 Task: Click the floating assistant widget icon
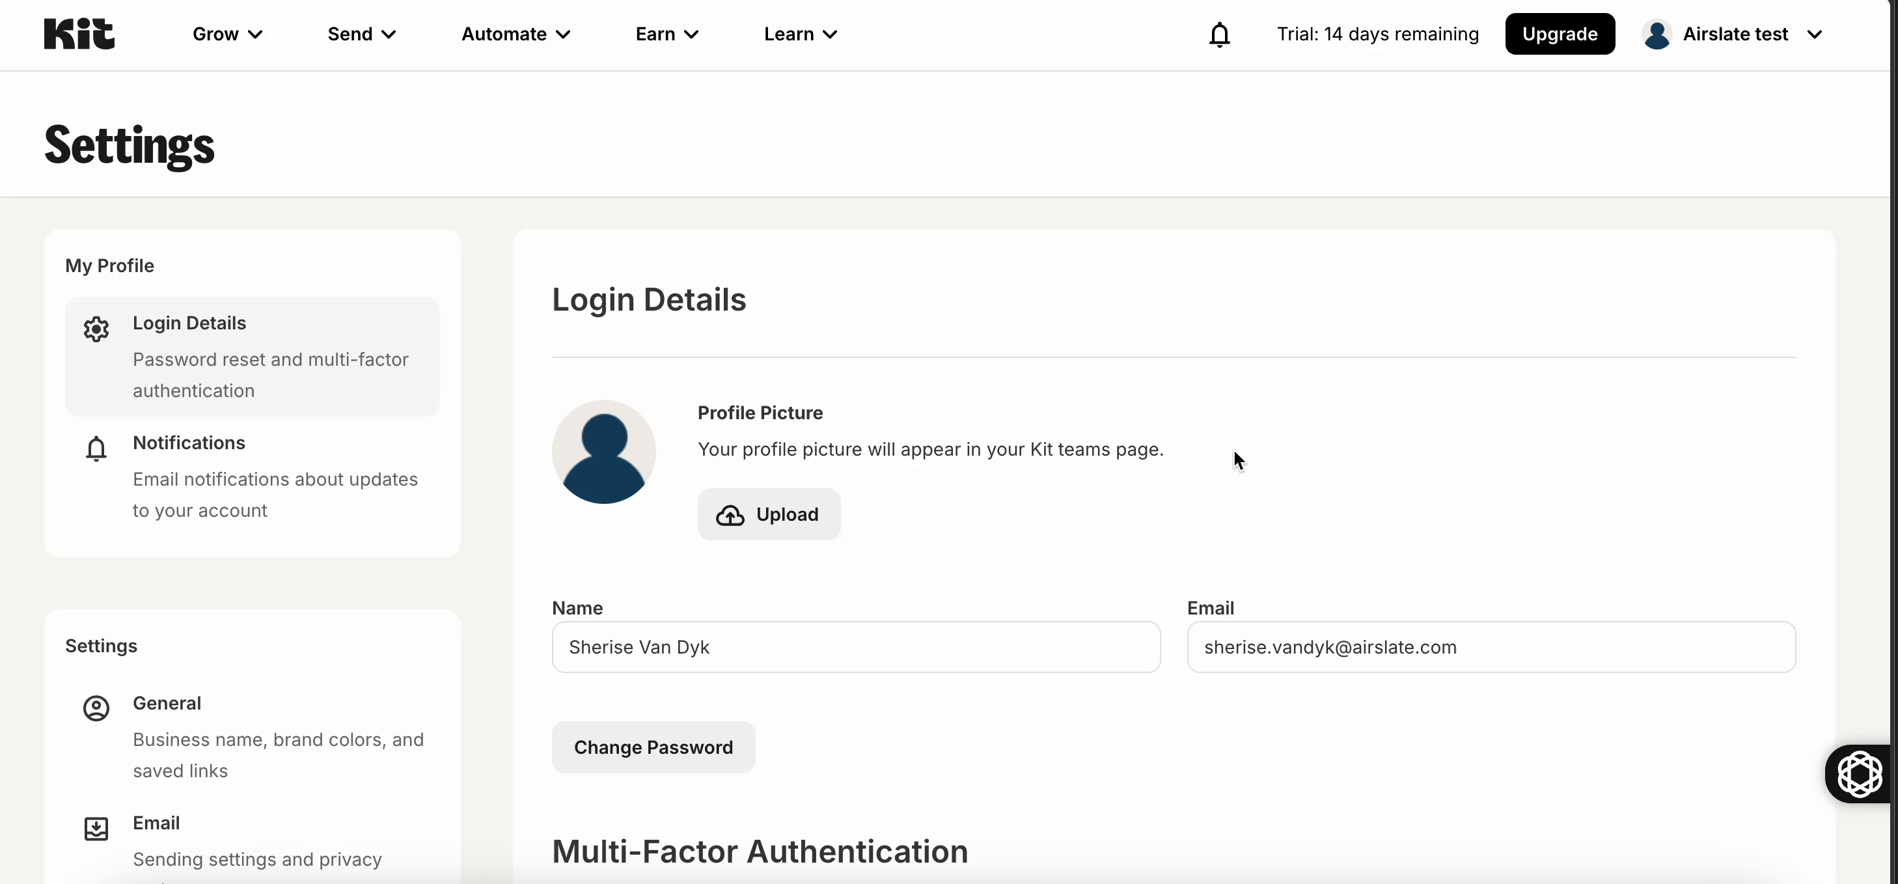1859,774
